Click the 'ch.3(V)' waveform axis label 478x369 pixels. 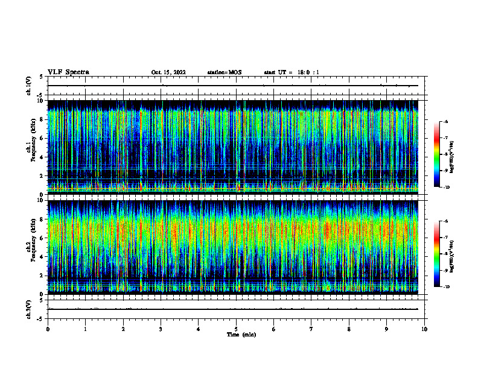click(29, 309)
